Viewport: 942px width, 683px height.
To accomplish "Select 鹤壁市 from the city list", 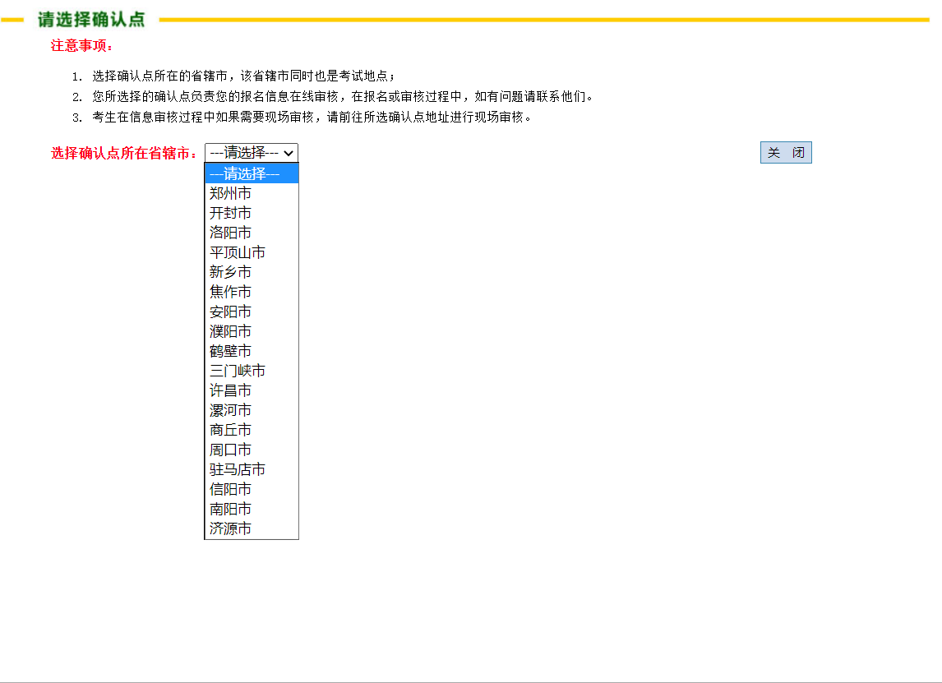I will [x=230, y=351].
